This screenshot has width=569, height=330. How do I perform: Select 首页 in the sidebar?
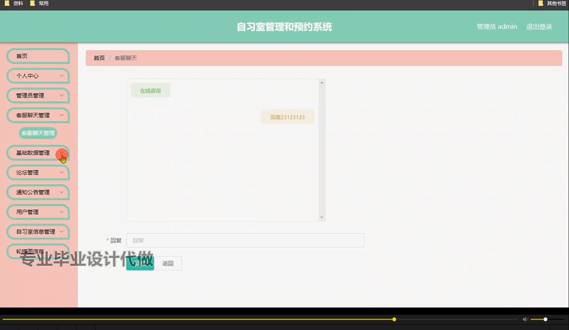coord(38,56)
